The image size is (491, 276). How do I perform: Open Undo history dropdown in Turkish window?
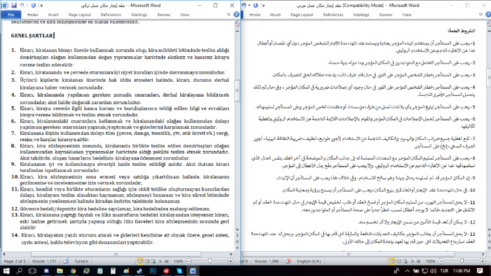point(27,6)
